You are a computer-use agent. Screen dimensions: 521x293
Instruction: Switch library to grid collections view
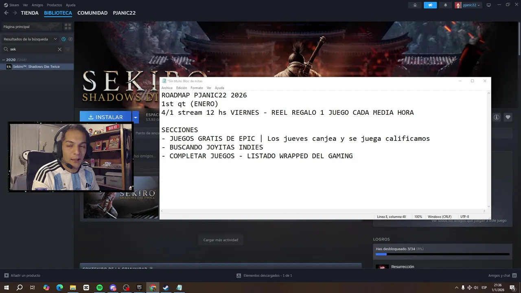coord(68,26)
